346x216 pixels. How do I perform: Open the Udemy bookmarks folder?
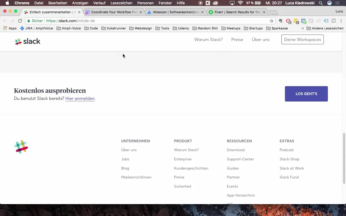pos(181,28)
